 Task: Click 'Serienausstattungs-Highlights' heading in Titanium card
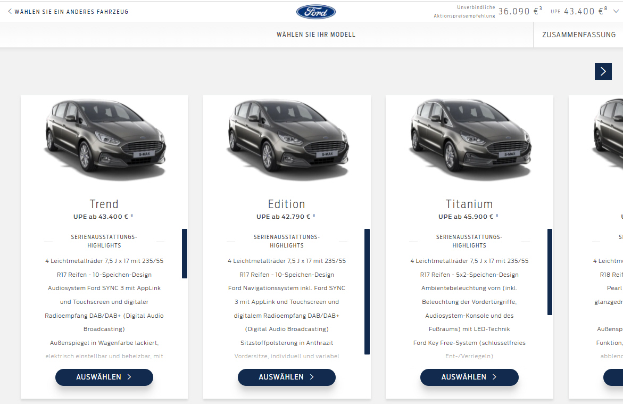click(469, 241)
